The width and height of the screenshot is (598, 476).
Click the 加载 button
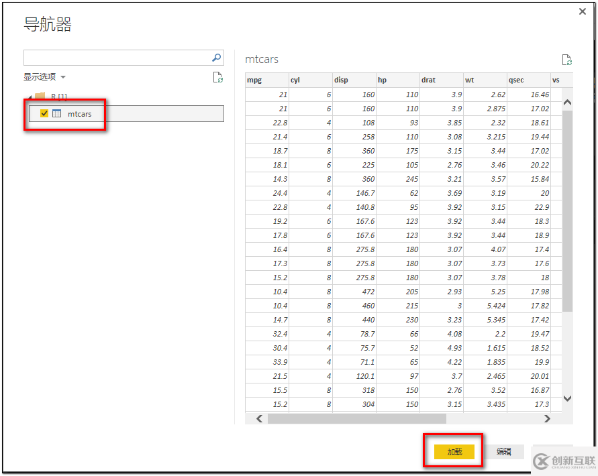454,452
